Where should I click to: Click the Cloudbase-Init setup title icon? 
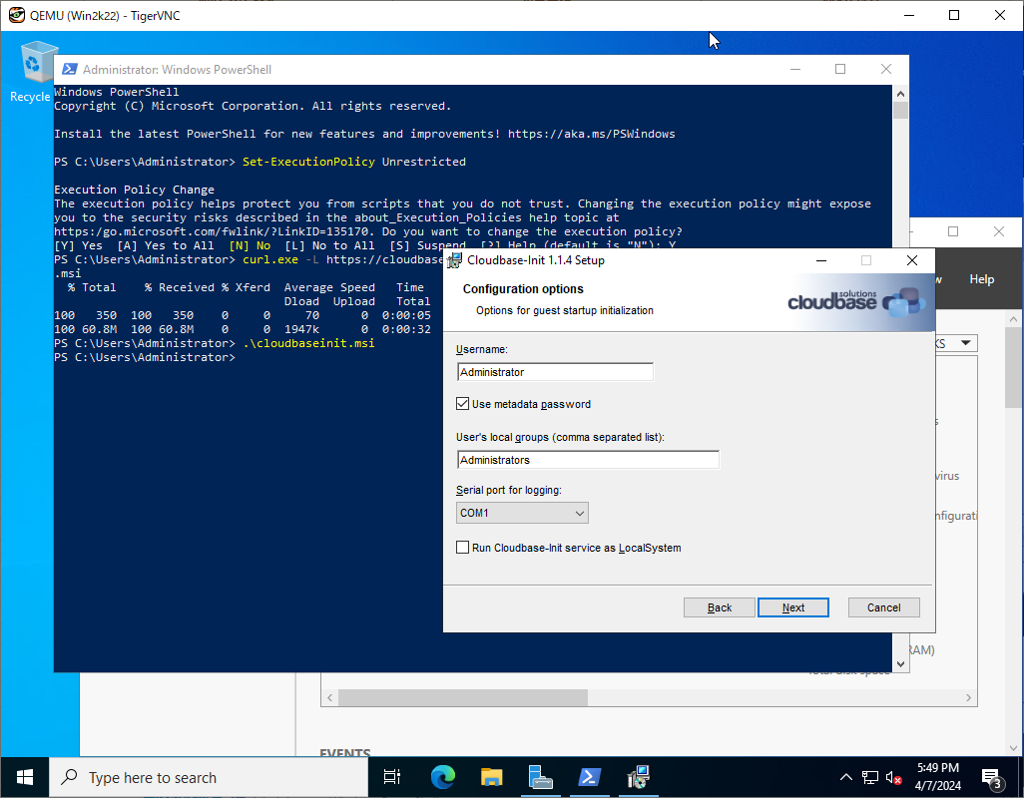pyautogui.click(x=454, y=260)
